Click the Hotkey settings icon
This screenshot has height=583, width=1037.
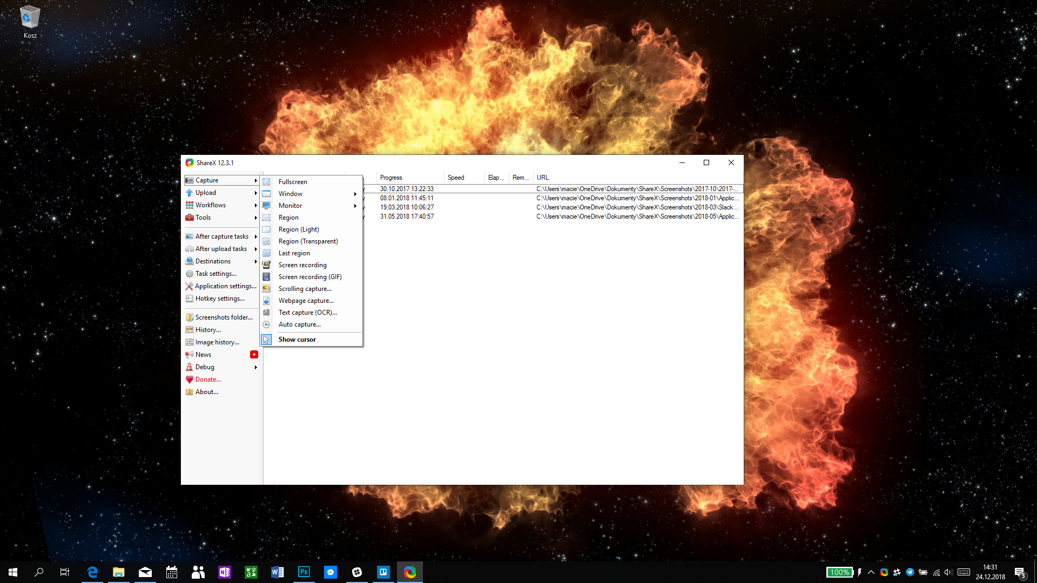[x=190, y=299]
